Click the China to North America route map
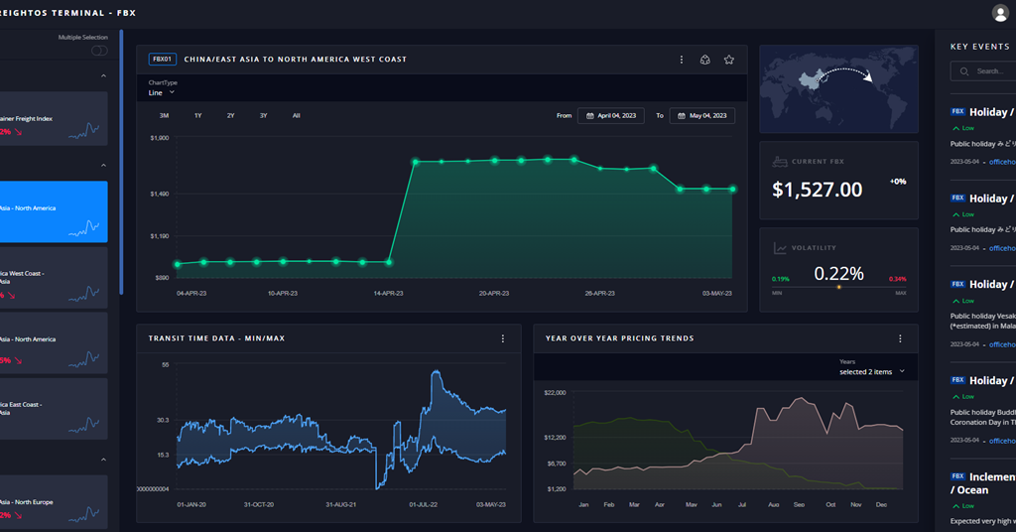 [x=838, y=88]
